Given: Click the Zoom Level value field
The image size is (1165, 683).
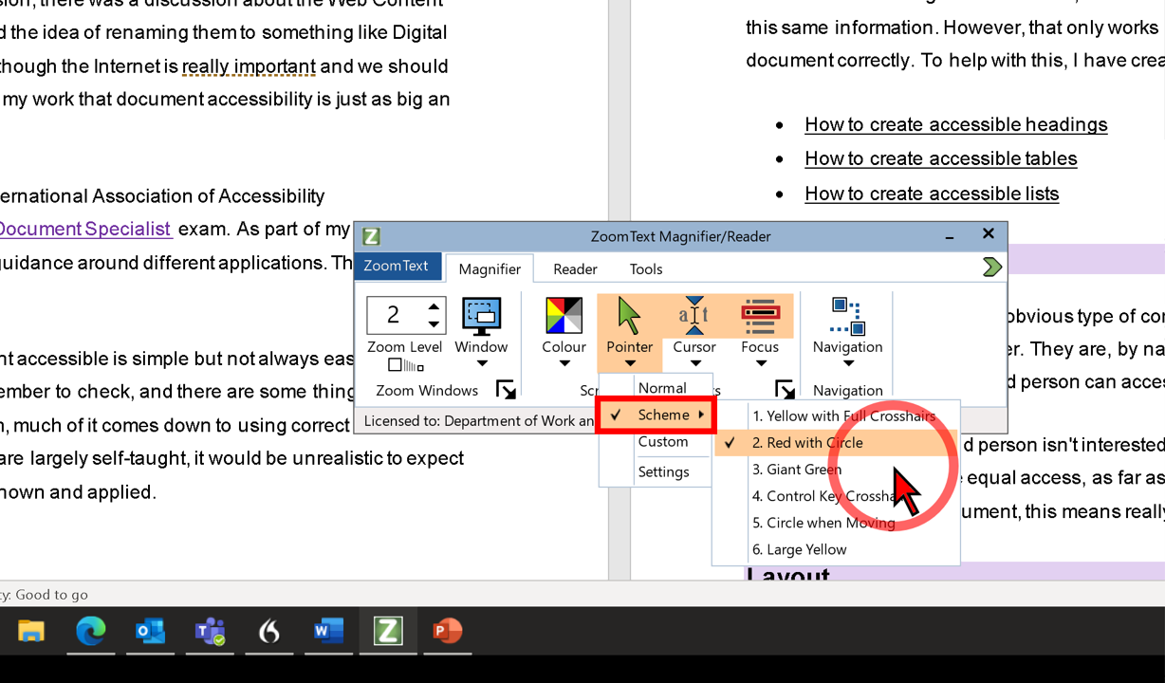Looking at the screenshot, I should pyautogui.click(x=396, y=314).
